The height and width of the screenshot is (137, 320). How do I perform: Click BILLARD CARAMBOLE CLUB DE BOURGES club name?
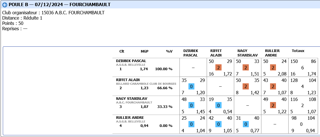[146, 84]
